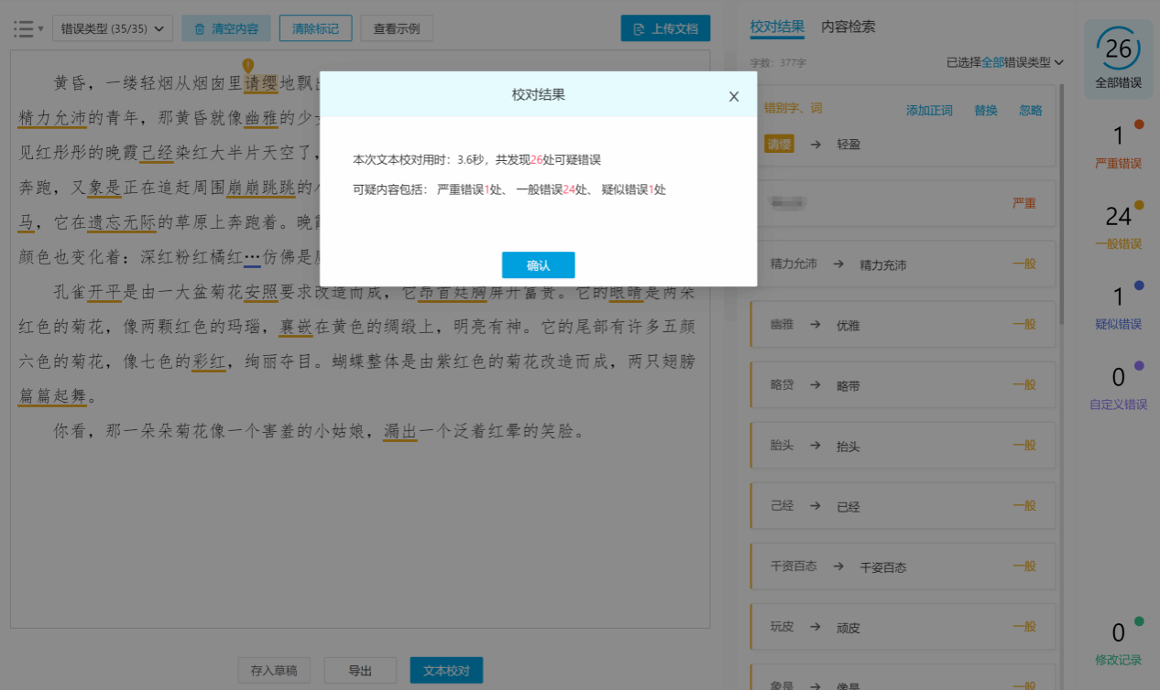The image size is (1160, 690).
Task: Open the list menu icon at top left
Action: pyautogui.click(x=28, y=28)
